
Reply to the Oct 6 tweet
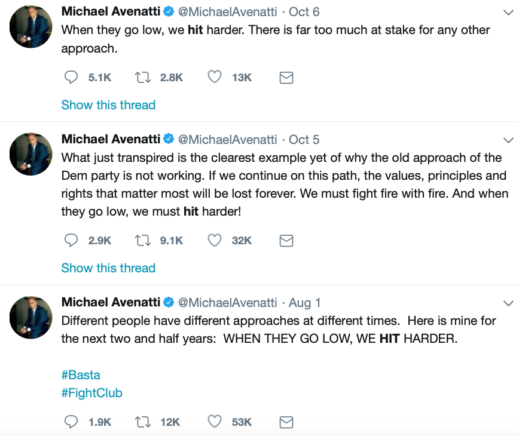(x=71, y=77)
